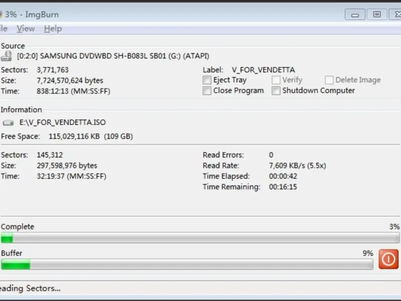Viewport: 401px width, 301px height.
Task: Click the Complete progress bar
Action: (200, 238)
